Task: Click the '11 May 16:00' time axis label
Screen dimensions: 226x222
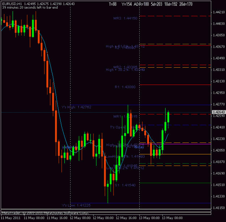Action: 57,218
